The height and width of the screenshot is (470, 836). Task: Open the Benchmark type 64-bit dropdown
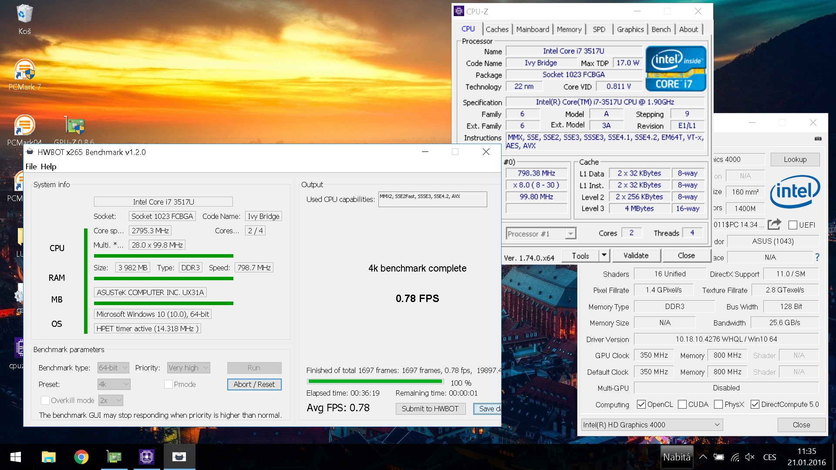point(113,368)
